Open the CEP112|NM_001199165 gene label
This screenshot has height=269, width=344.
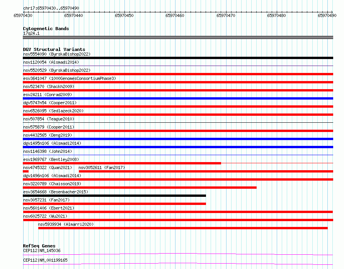click(x=45, y=260)
